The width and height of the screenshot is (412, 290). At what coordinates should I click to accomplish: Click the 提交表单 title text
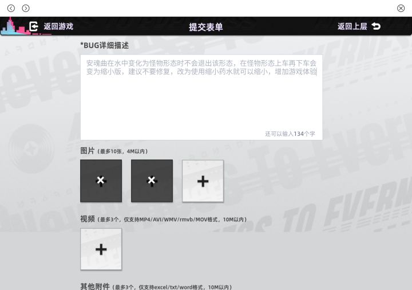point(206,27)
